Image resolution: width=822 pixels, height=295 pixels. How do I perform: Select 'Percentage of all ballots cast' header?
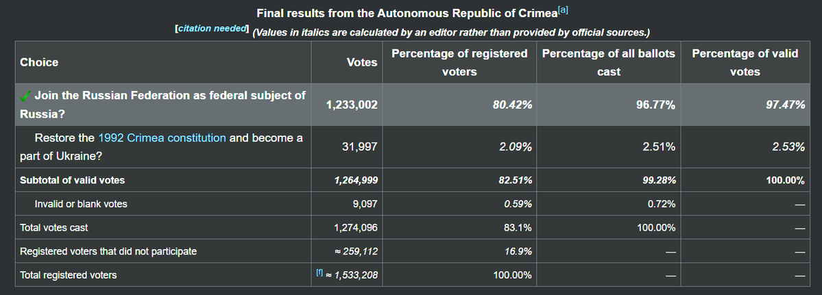(608, 62)
